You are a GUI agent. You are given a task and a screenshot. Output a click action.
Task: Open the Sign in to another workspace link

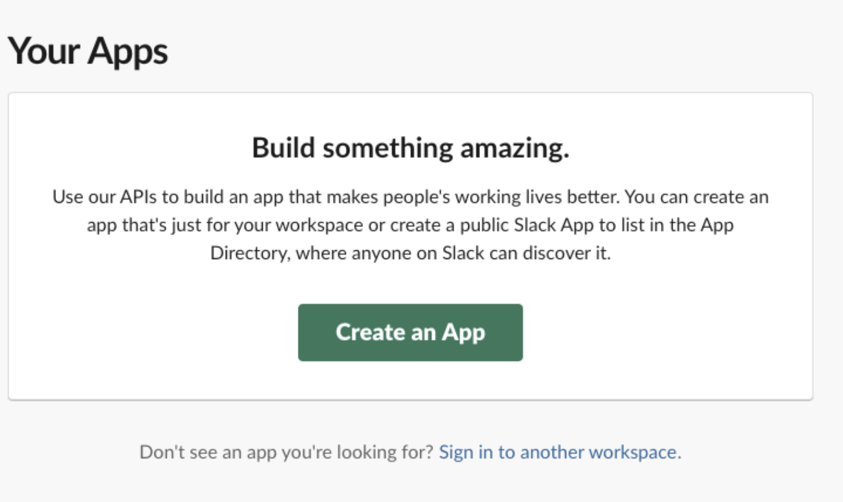557,452
